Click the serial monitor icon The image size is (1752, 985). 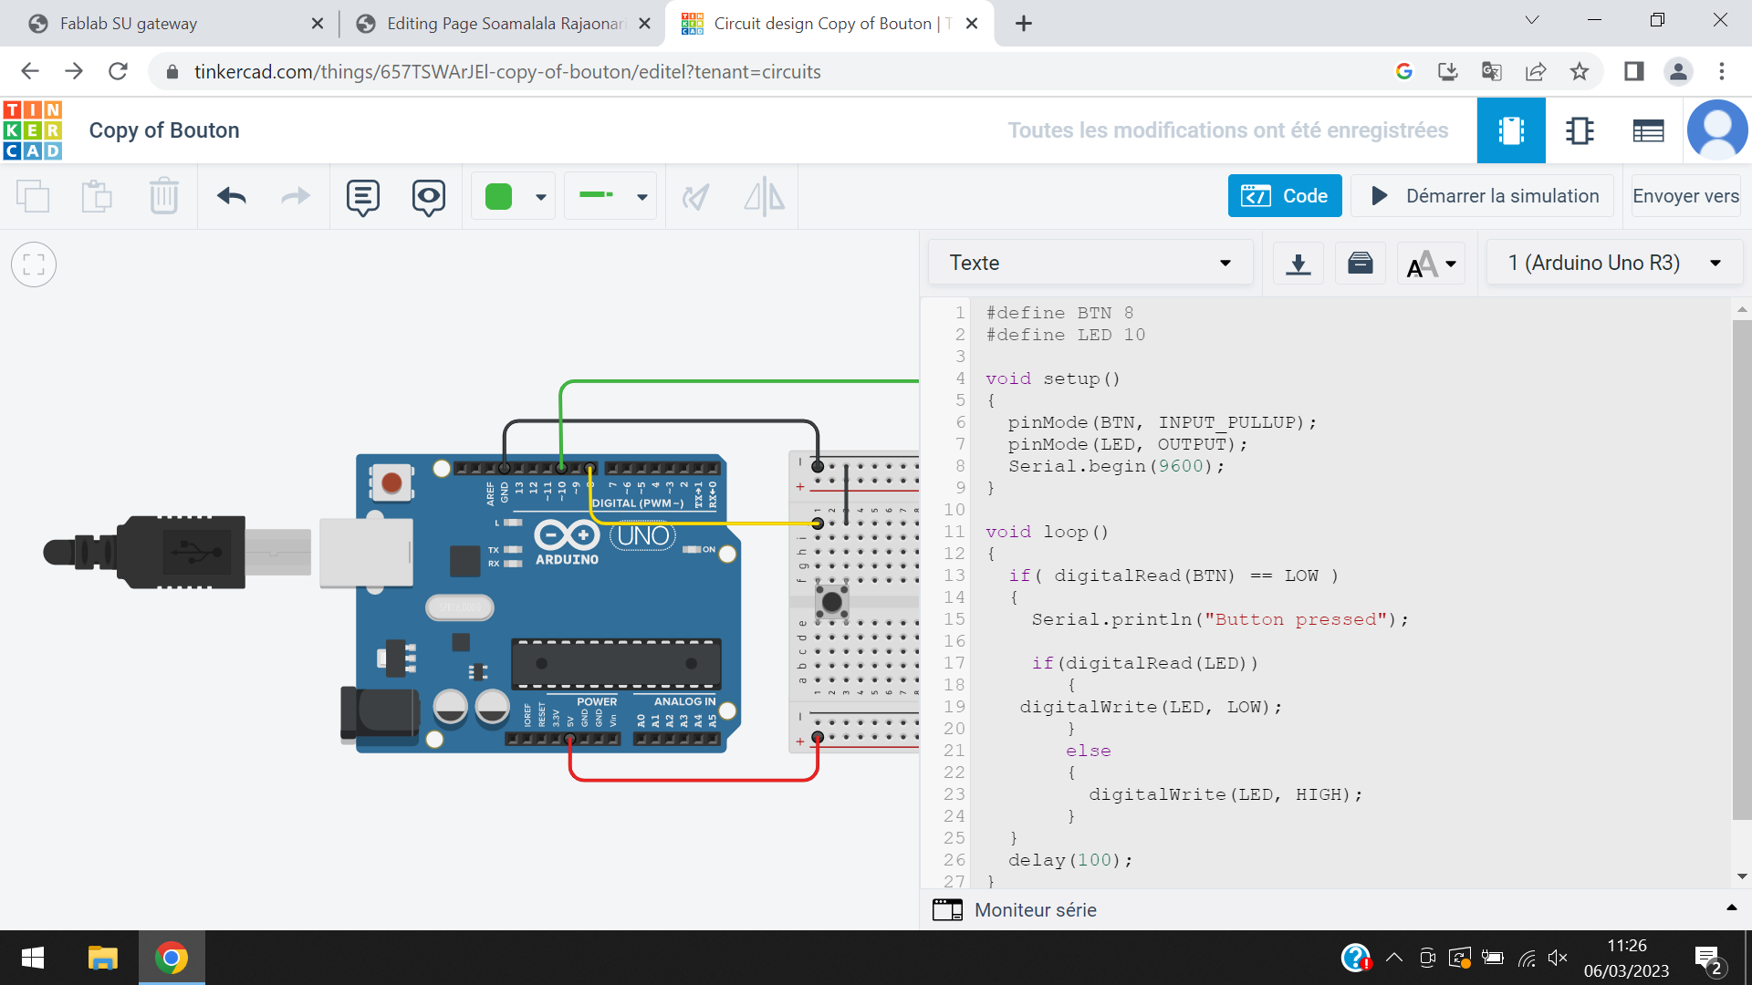(x=947, y=909)
